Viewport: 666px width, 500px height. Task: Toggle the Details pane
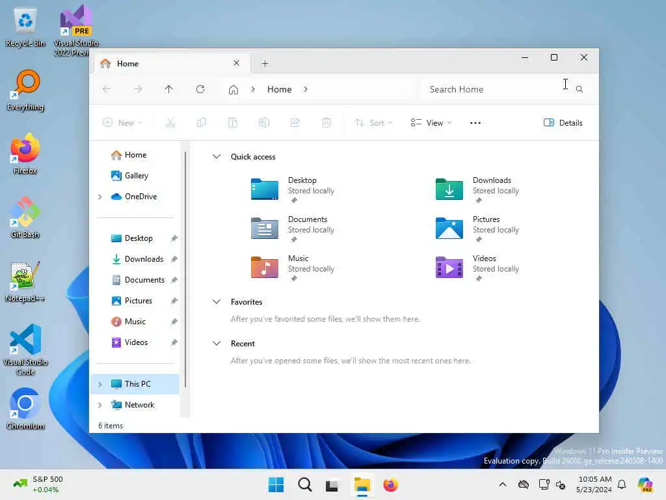click(x=563, y=123)
